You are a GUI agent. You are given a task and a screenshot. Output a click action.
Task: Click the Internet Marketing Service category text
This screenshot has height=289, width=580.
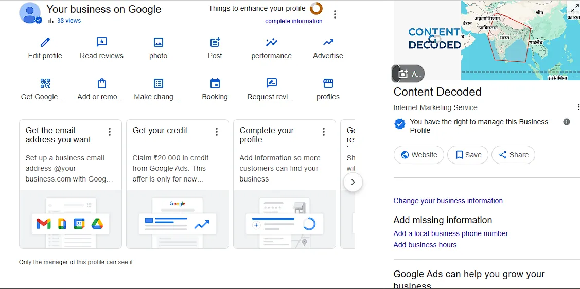coord(435,107)
